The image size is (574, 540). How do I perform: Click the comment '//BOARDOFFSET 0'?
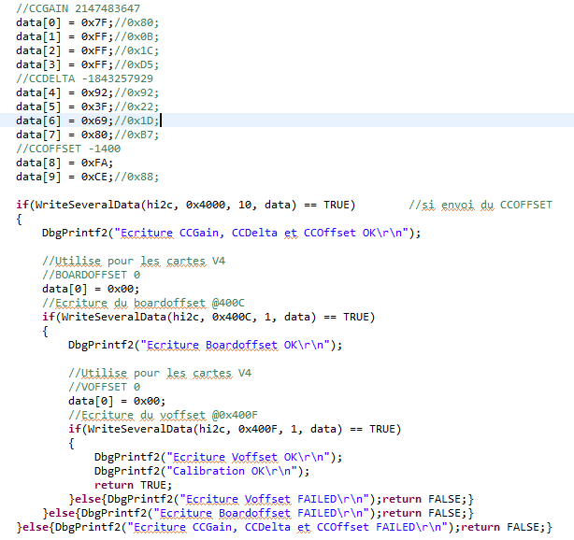tap(92, 275)
